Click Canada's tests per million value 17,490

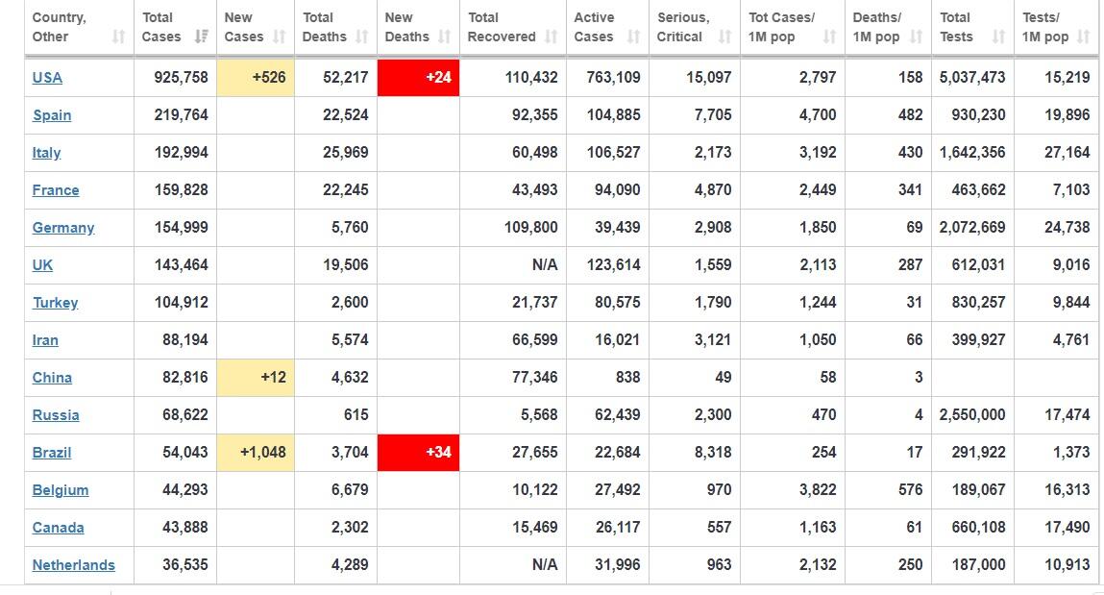[x=1067, y=528]
